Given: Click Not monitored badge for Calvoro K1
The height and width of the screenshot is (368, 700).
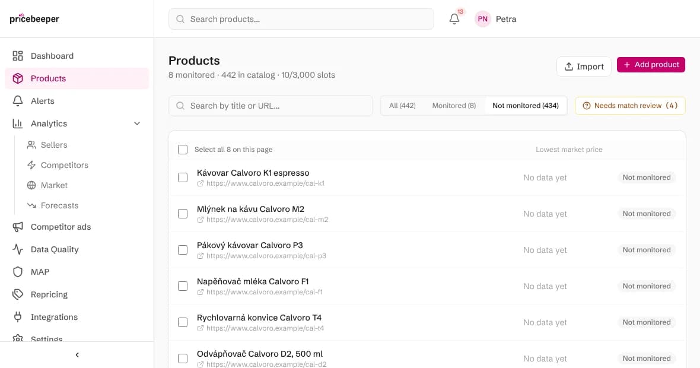Looking at the screenshot, I should [x=647, y=177].
